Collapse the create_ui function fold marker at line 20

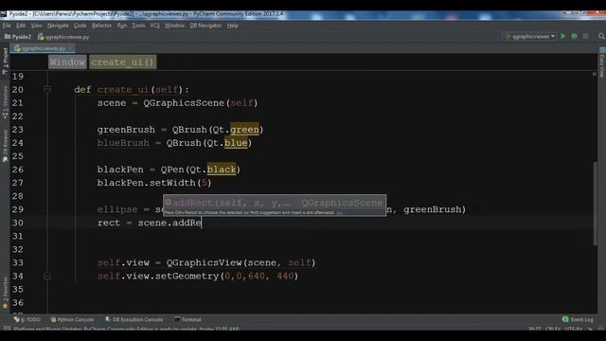click(x=47, y=90)
